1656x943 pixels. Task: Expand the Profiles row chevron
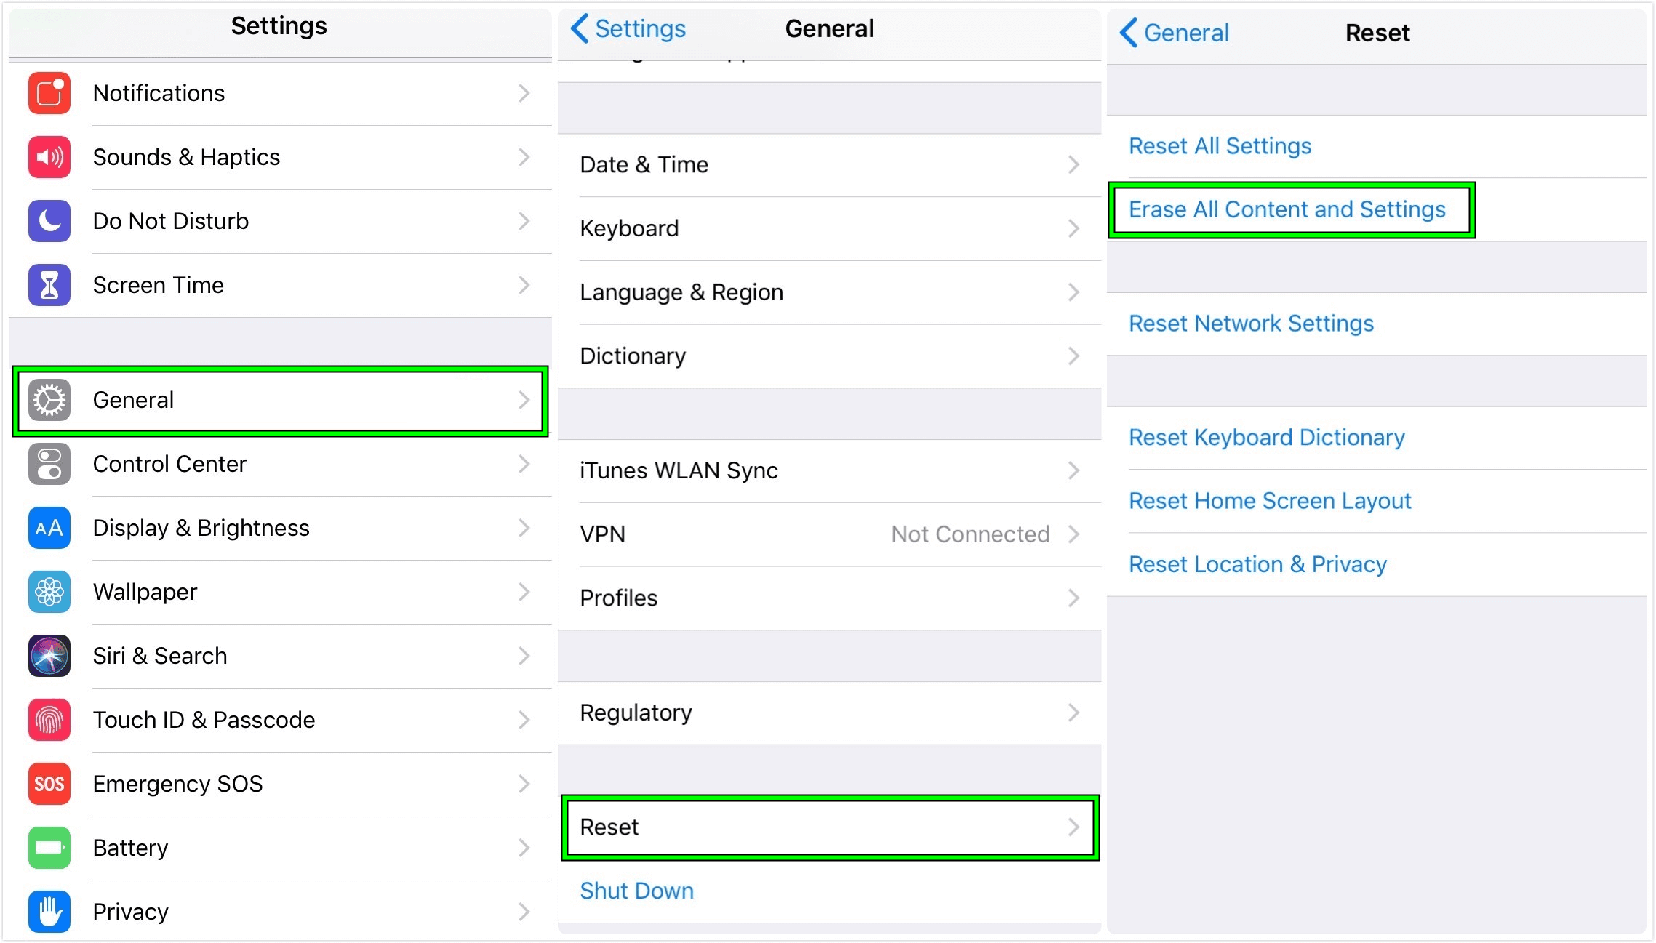pos(1074,598)
